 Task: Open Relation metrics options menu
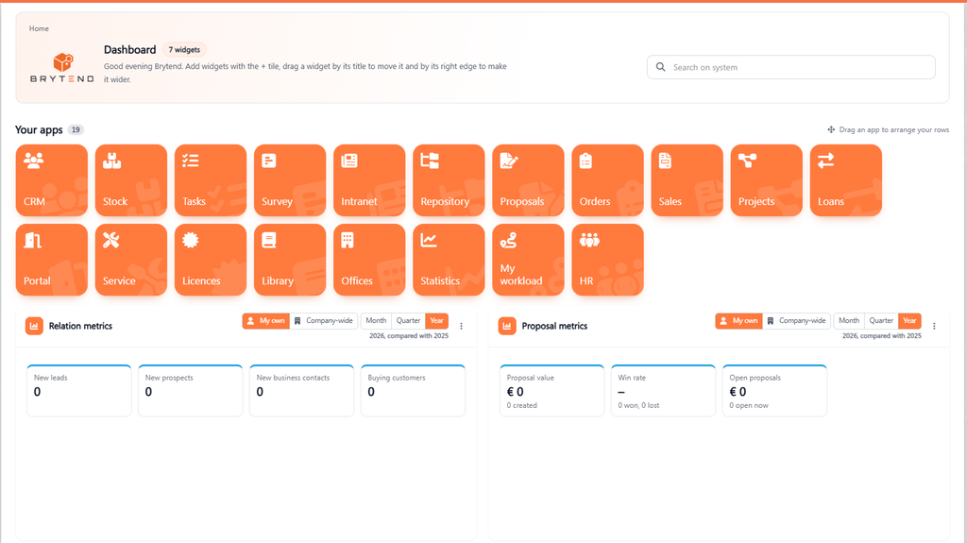[x=461, y=326]
